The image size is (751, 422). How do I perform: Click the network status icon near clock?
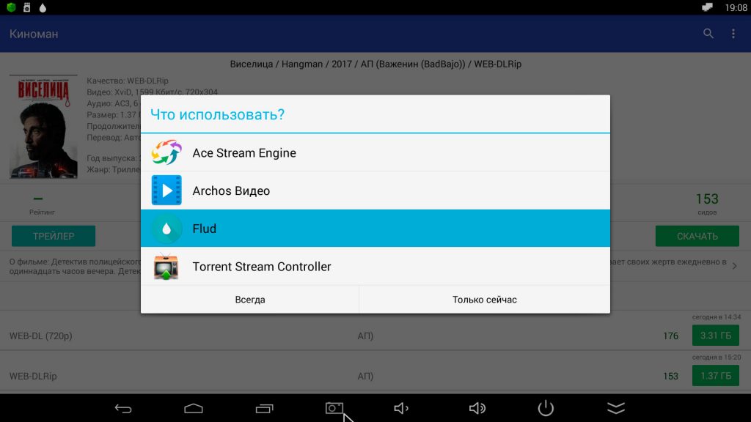click(707, 7)
